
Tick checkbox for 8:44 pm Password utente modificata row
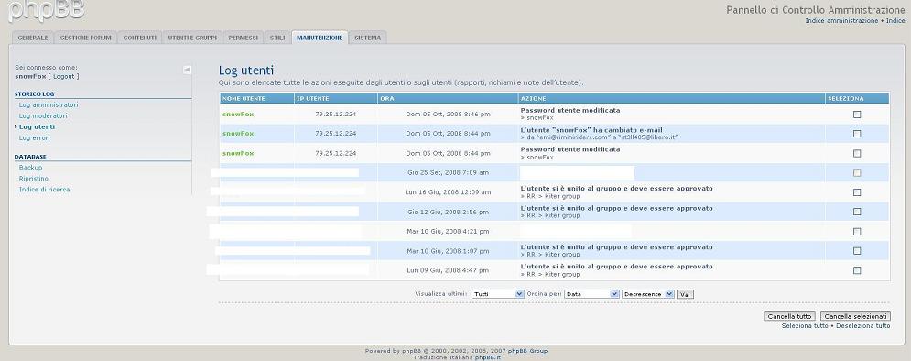point(857,153)
